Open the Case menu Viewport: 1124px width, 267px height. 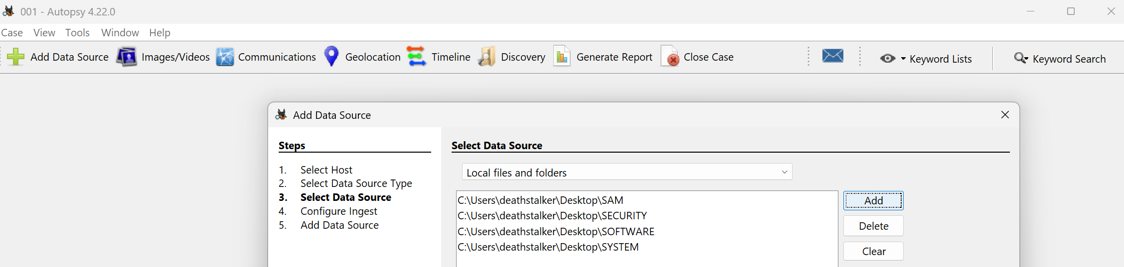[x=12, y=32]
